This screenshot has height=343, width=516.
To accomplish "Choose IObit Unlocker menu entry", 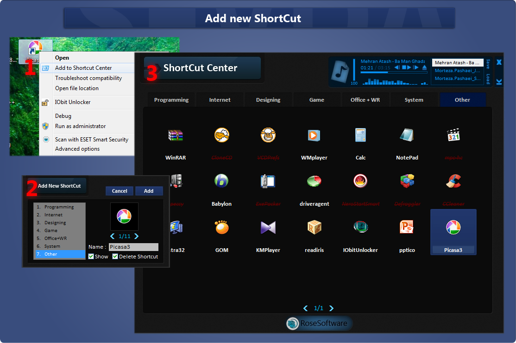I will coord(87,102).
